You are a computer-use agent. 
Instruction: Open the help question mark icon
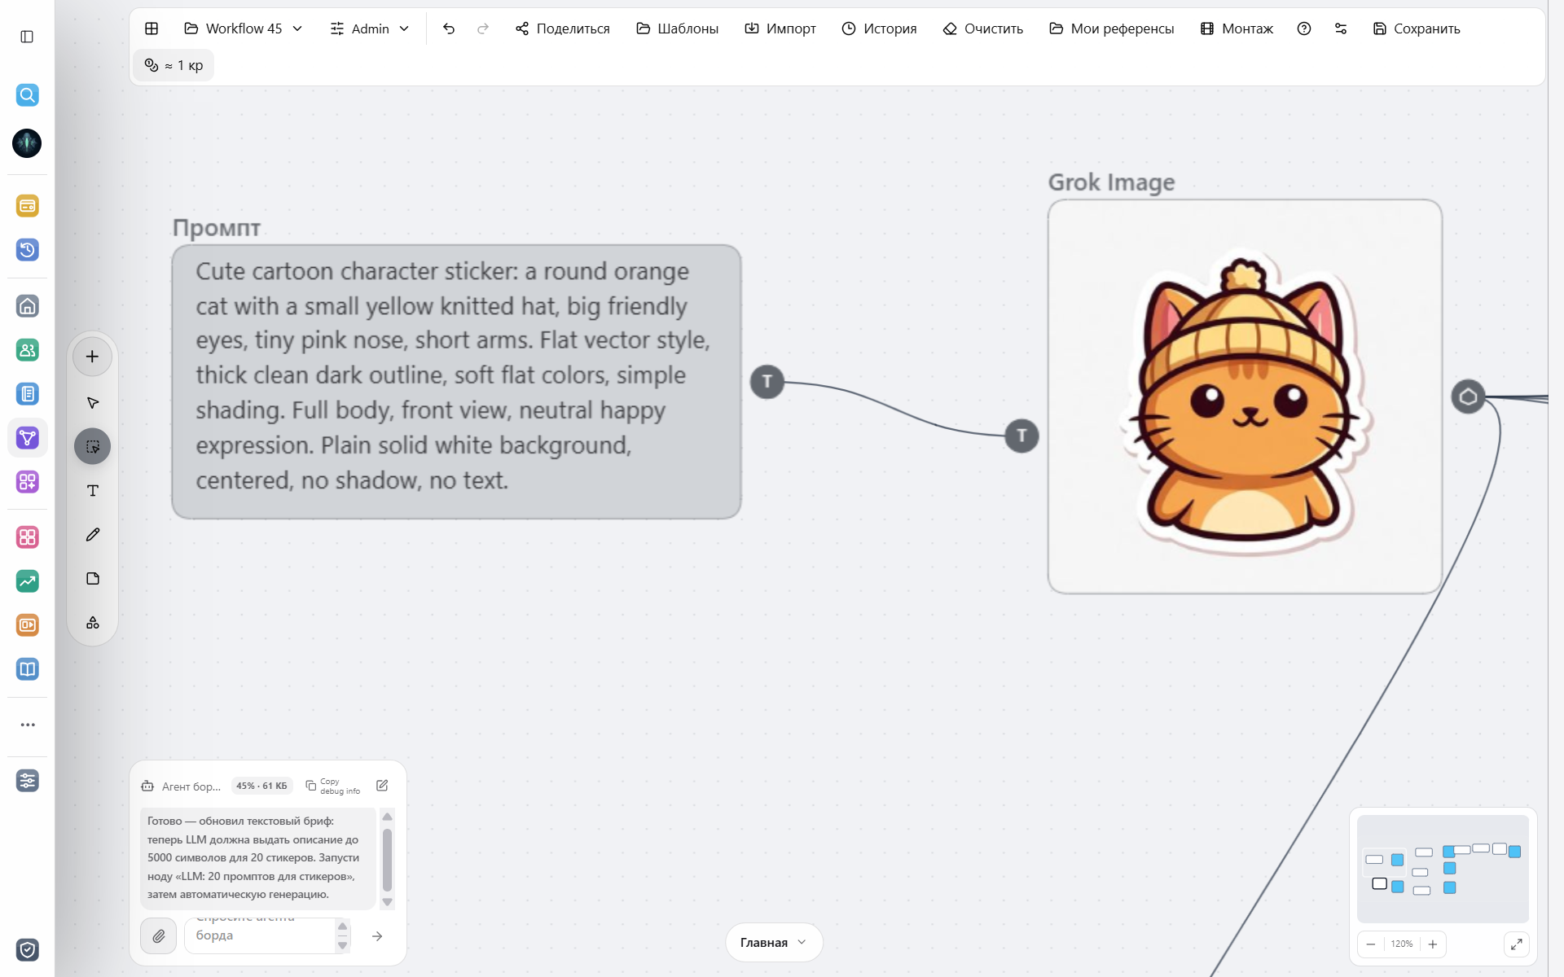pyautogui.click(x=1304, y=28)
